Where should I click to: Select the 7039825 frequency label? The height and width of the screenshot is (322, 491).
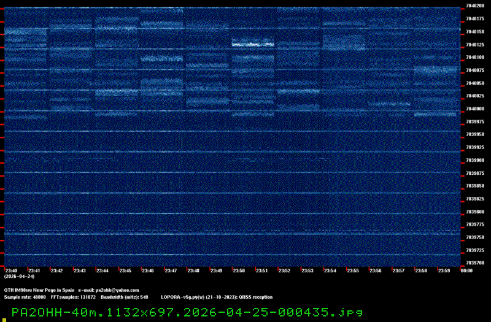click(x=475, y=199)
